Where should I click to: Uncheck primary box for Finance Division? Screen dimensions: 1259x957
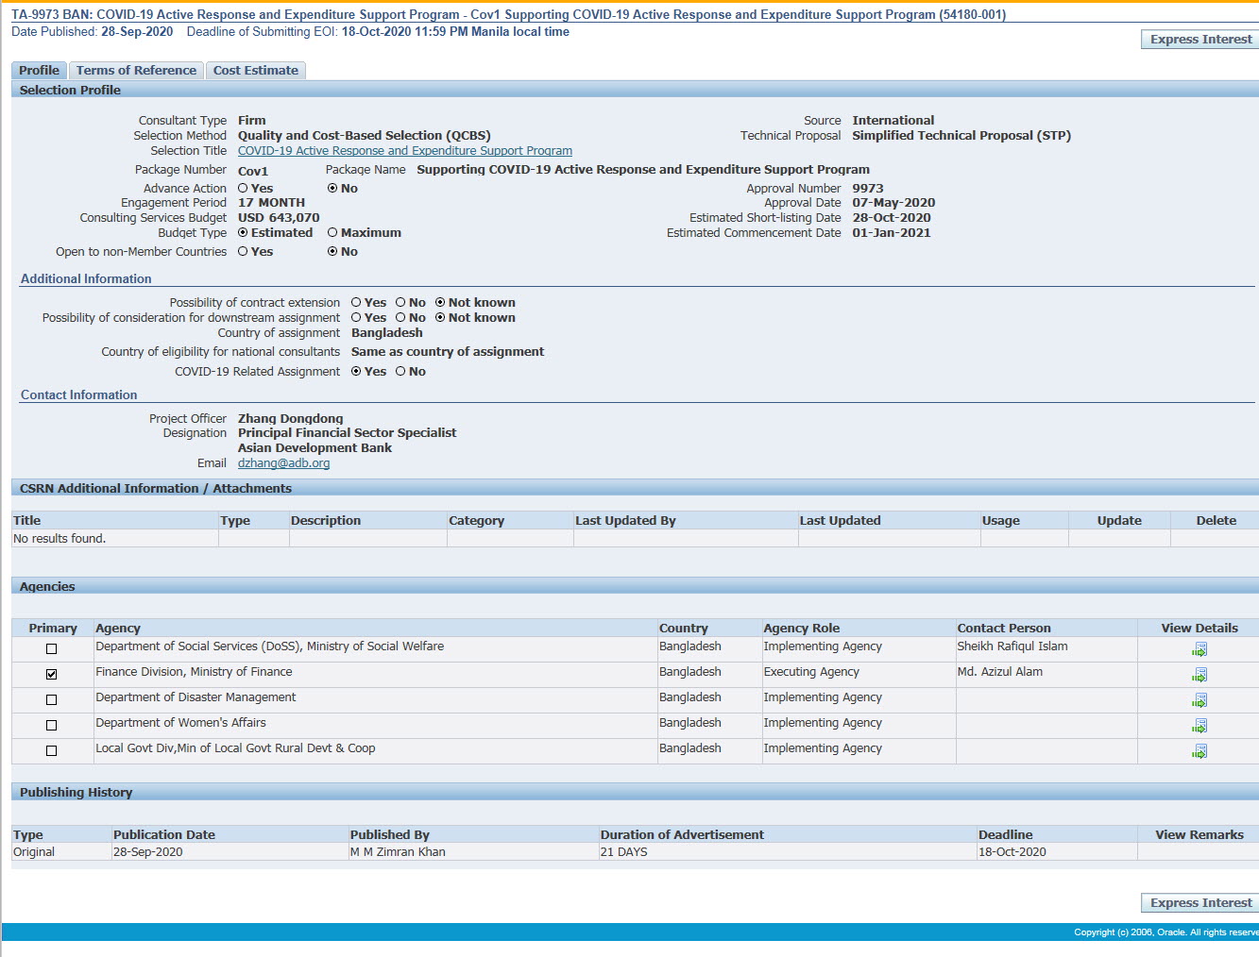[x=52, y=675]
